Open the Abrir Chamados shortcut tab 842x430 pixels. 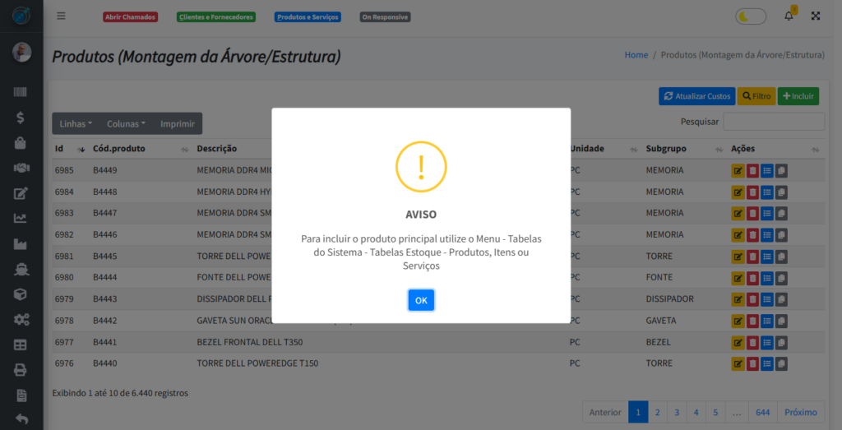(x=130, y=17)
